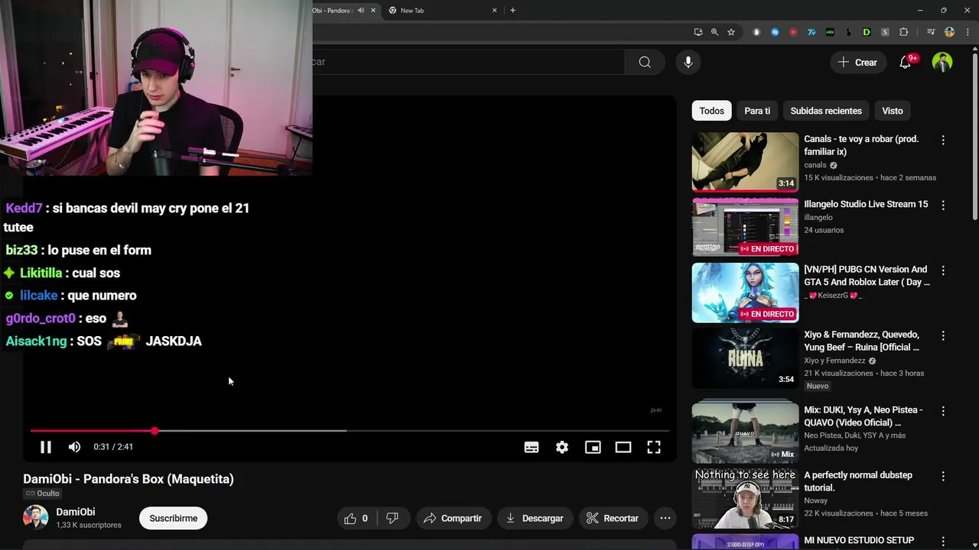Select the Subidas recientes chip
The width and height of the screenshot is (979, 550).
tap(826, 111)
